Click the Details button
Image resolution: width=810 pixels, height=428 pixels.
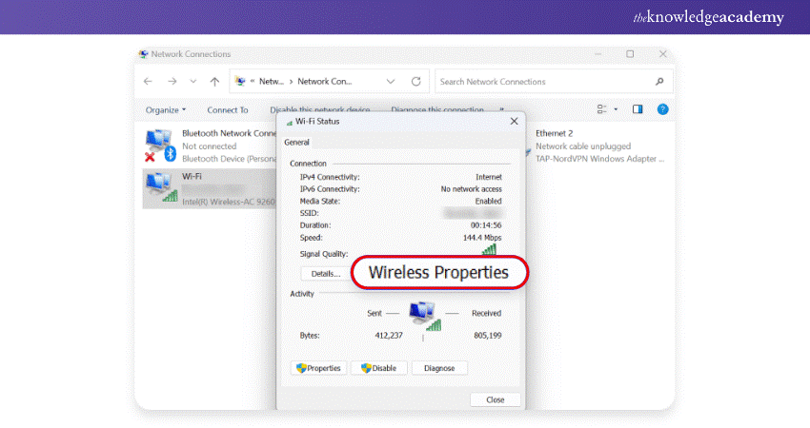click(325, 273)
